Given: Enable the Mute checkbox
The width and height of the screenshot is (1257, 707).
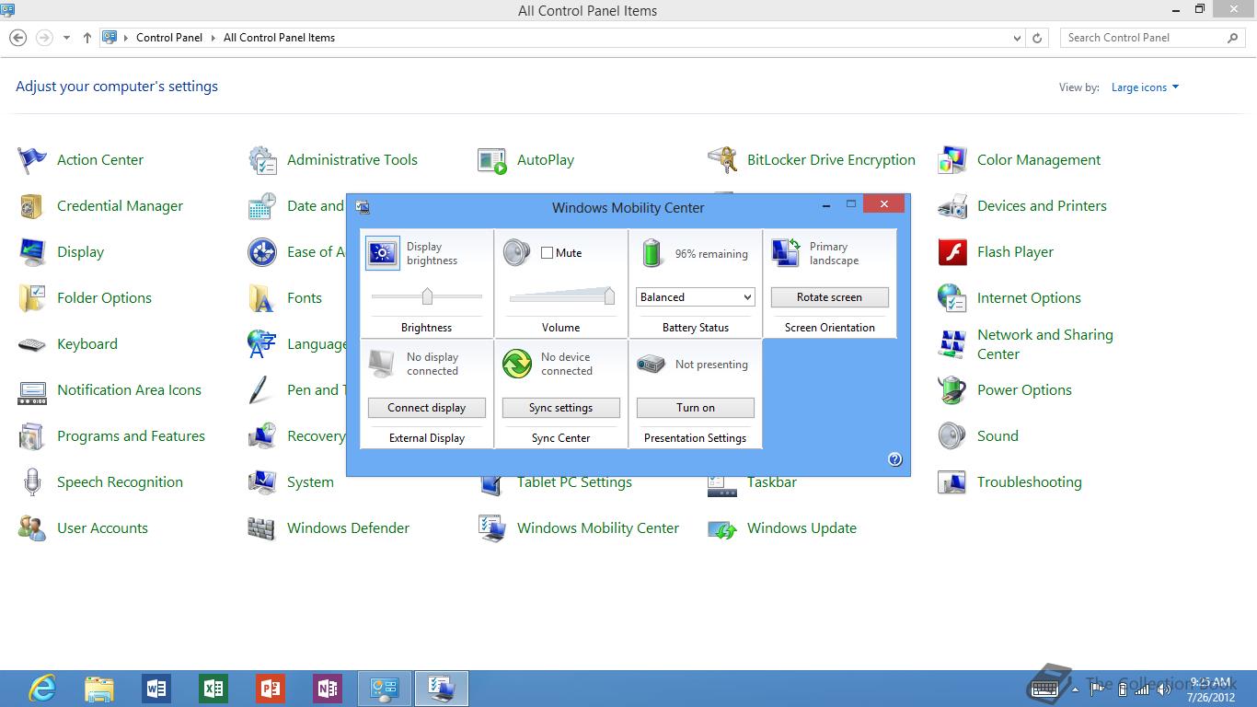Looking at the screenshot, I should tap(548, 253).
